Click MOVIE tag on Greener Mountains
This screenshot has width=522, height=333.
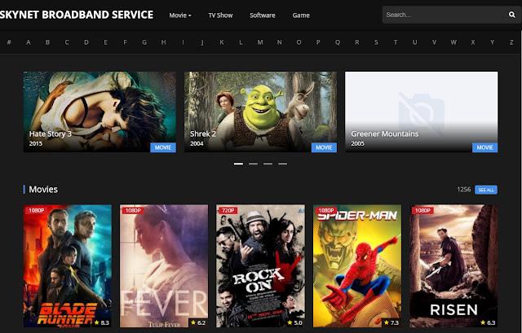click(484, 147)
